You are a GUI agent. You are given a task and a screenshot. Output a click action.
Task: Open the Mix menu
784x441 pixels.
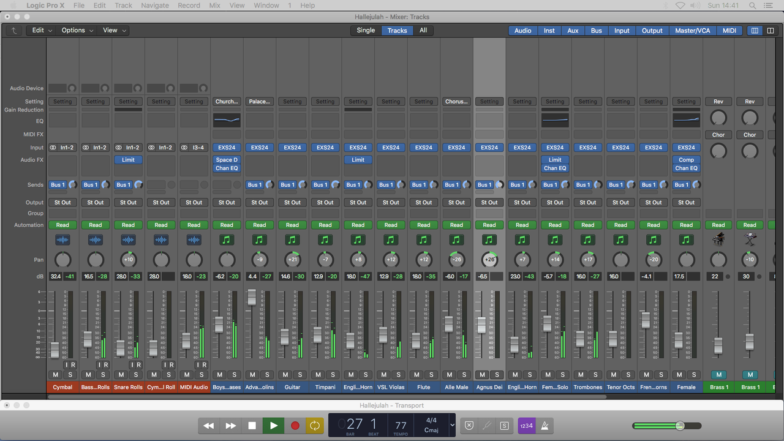(214, 6)
